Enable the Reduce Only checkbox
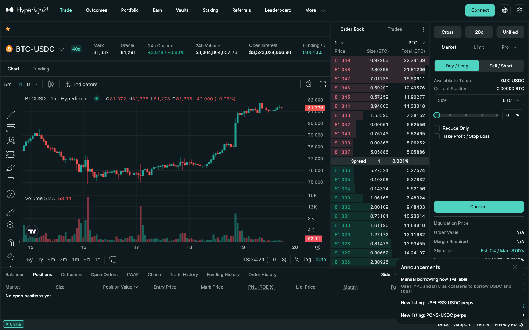Viewport: 529px width, 330px height. pos(437,128)
